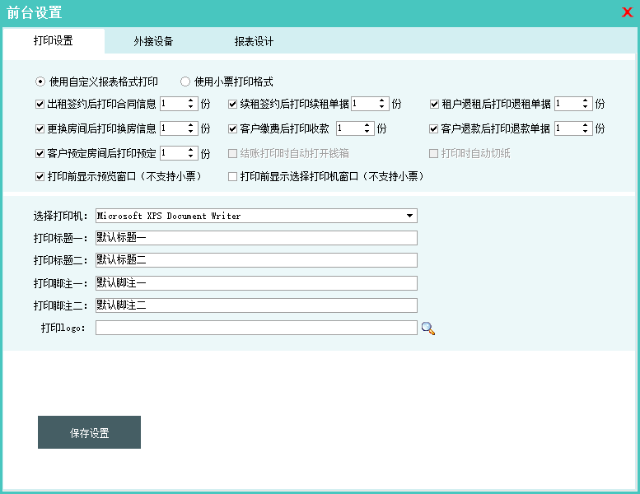The image size is (640, 494).
Task: Close the 前台设置 window with red X
Action: 627,12
